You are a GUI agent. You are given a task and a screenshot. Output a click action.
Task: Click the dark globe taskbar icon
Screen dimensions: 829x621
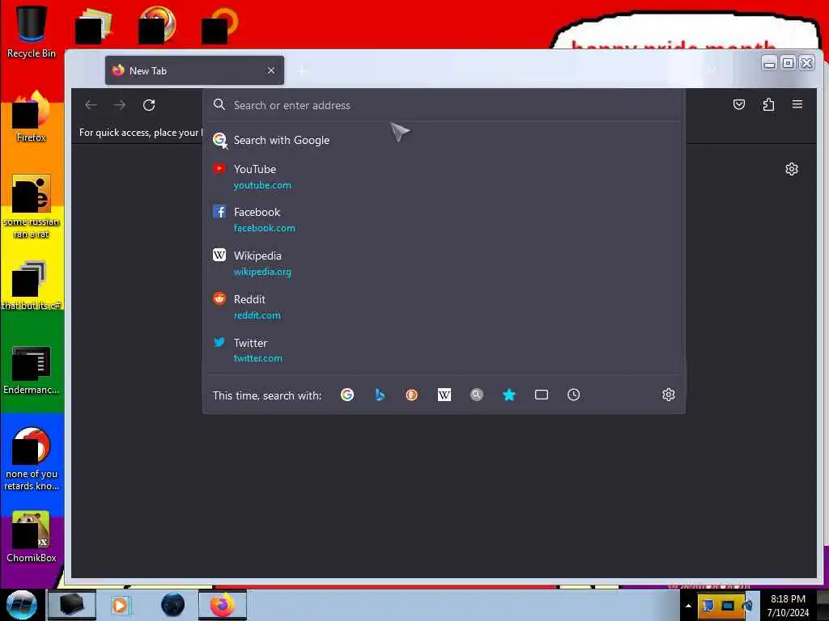coord(173,605)
